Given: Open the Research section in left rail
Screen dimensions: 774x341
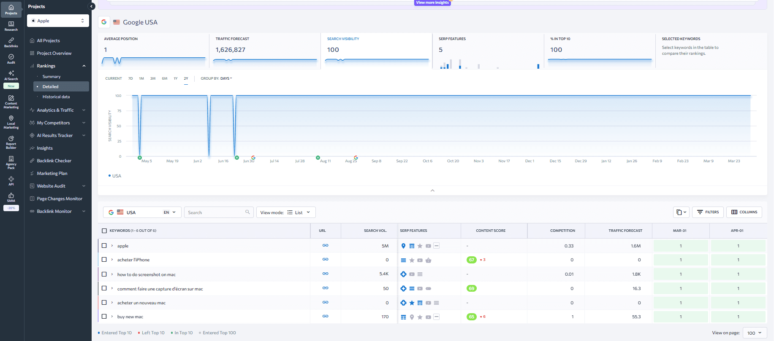Looking at the screenshot, I should (11, 26).
